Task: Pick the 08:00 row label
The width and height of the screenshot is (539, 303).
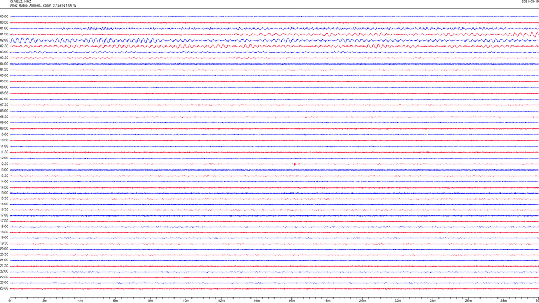Action: (4, 111)
